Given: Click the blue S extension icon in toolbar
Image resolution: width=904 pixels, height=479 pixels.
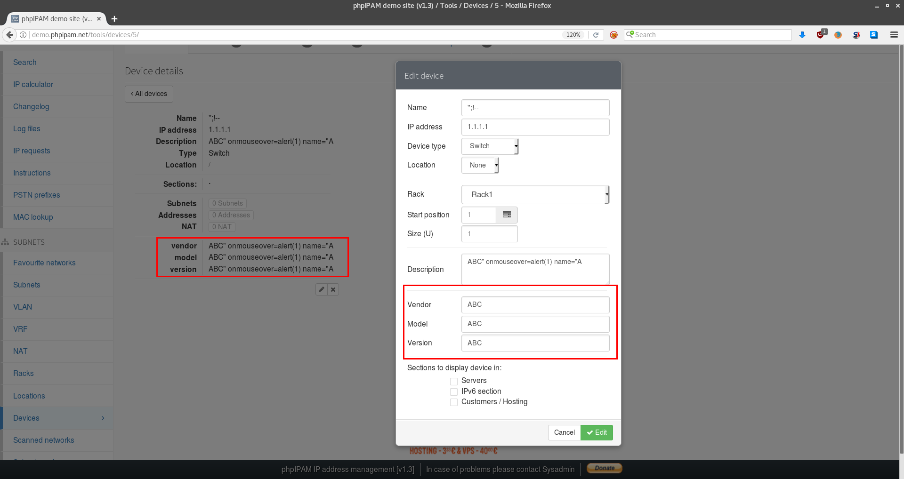Looking at the screenshot, I should (874, 34).
